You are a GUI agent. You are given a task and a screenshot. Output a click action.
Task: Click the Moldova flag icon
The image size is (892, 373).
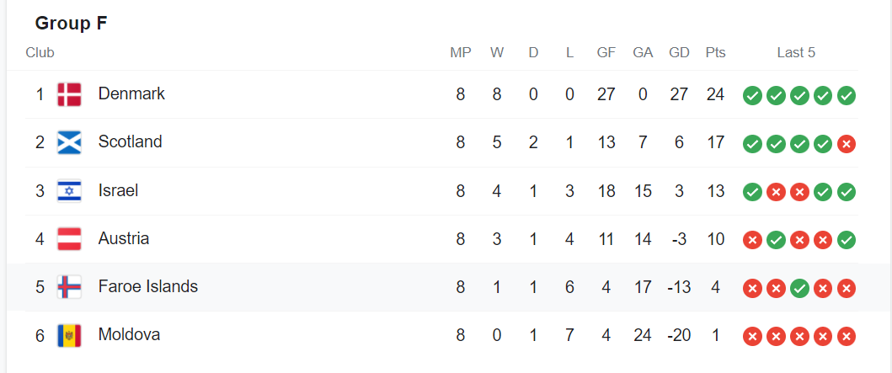69,336
